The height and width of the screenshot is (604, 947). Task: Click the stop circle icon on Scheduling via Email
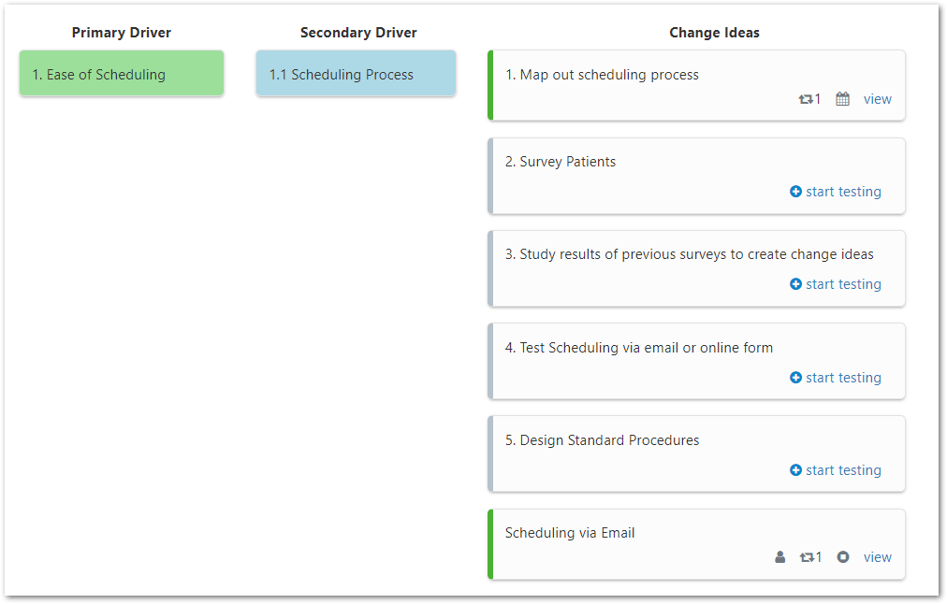click(x=843, y=557)
